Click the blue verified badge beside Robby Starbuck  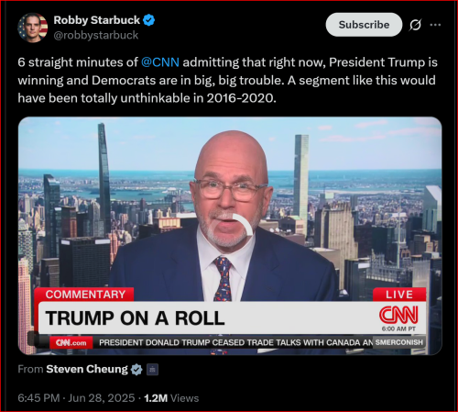coord(148,20)
